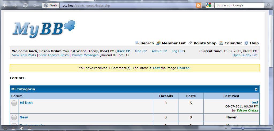Click the Web badge in address bar
This screenshot has height=131, width=274.
coord(51,5)
